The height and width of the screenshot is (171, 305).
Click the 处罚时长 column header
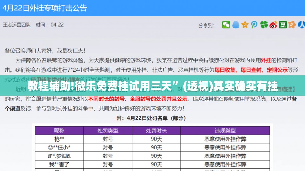[x=156, y=130]
